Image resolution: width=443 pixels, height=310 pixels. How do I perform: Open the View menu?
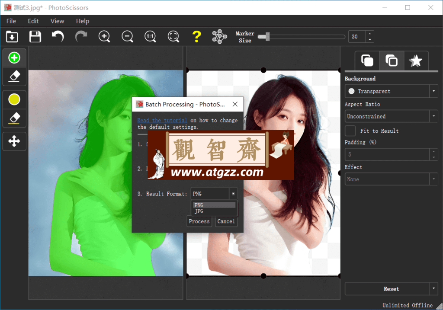pos(57,21)
